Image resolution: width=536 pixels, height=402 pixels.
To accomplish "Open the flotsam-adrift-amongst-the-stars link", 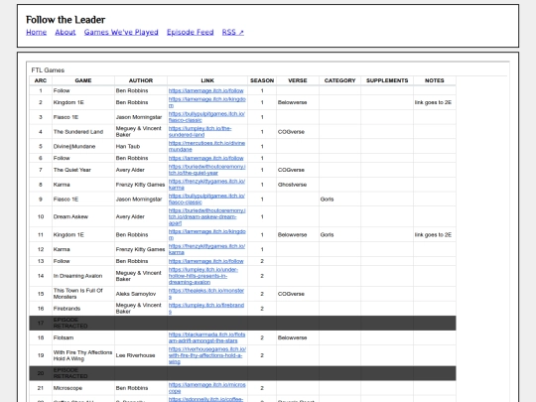I will click(206, 337).
